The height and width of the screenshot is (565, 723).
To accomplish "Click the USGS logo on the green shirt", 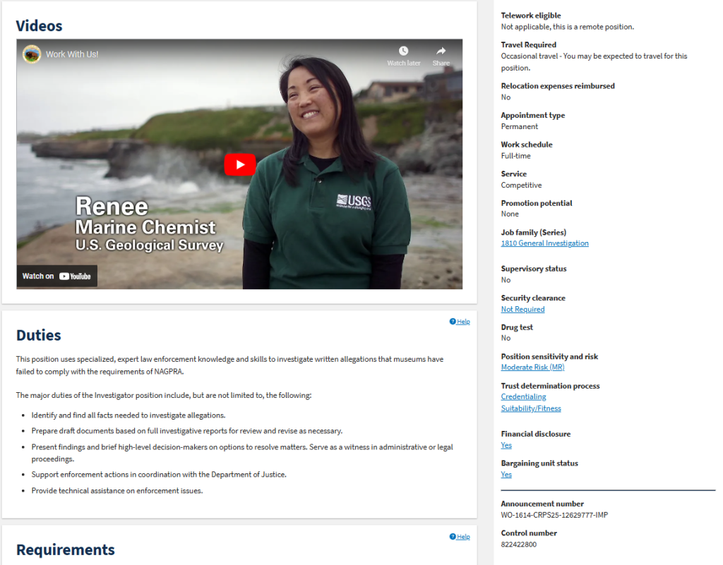I will 353,202.
